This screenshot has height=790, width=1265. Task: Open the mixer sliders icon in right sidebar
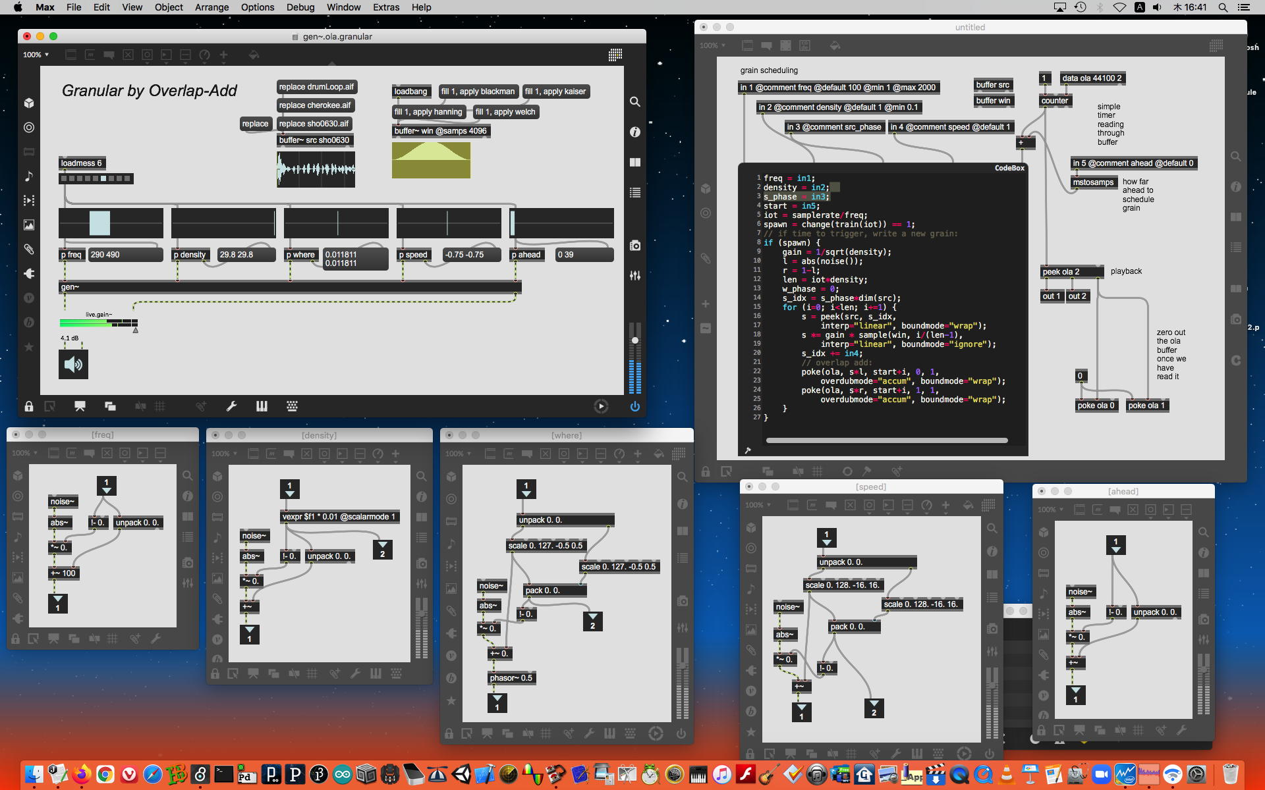click(x=634, y=276)
